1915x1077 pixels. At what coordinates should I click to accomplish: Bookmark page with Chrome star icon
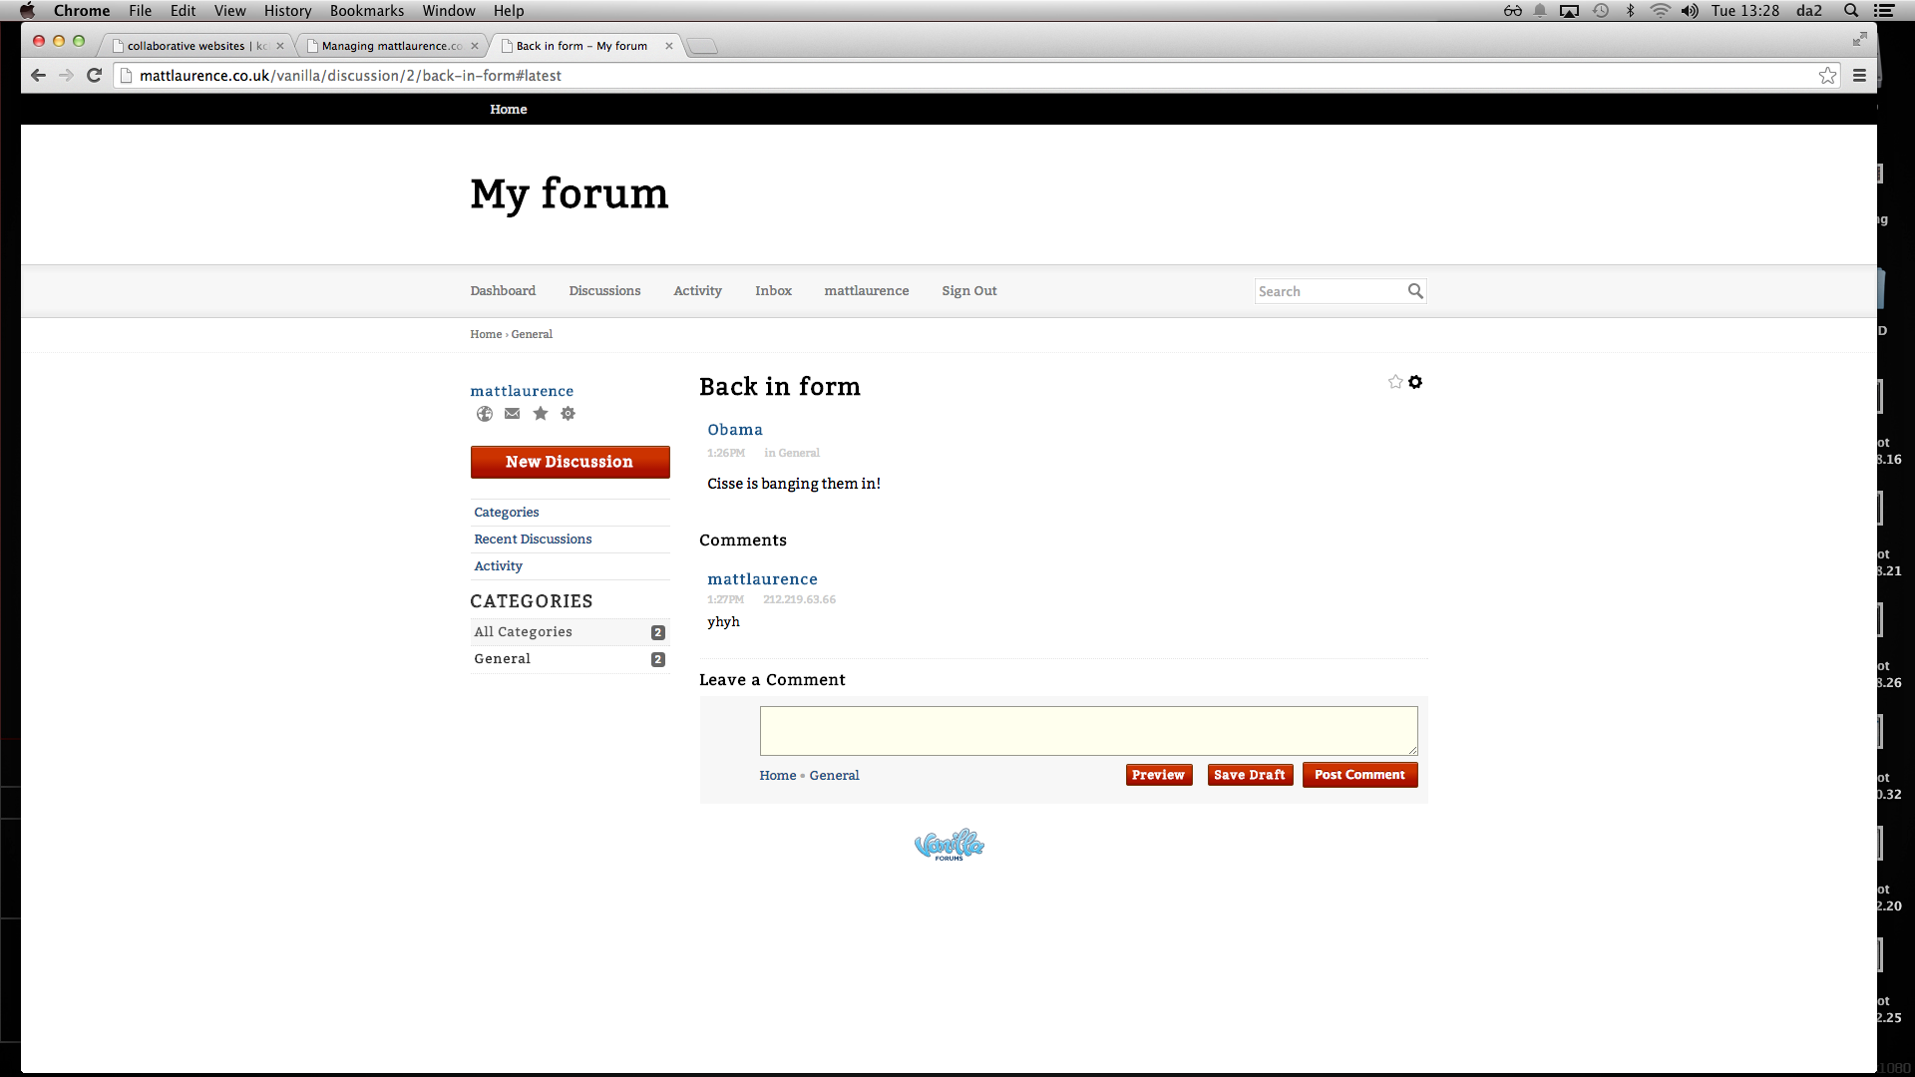(x=1827, y=75)
